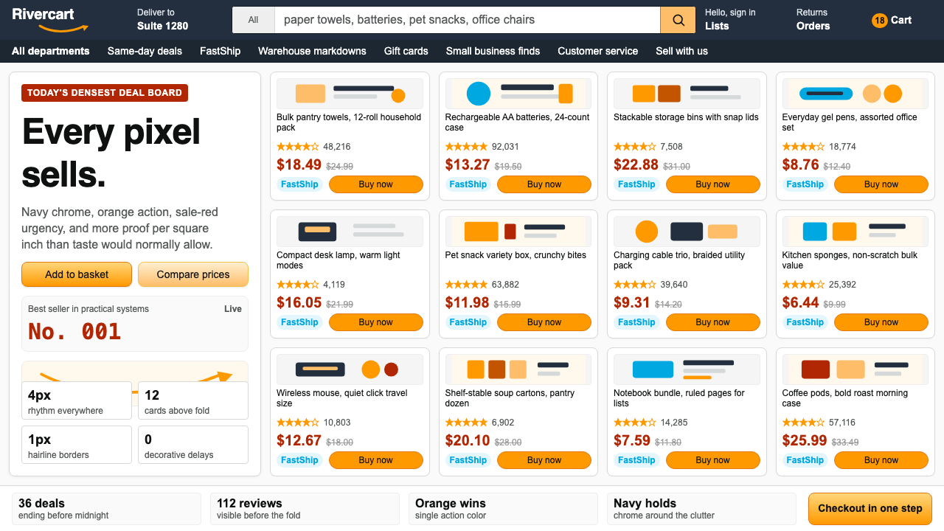This screenshot has width=944, height=531.
Task: Open Gift cards nav item
Action: click(406, 51)
